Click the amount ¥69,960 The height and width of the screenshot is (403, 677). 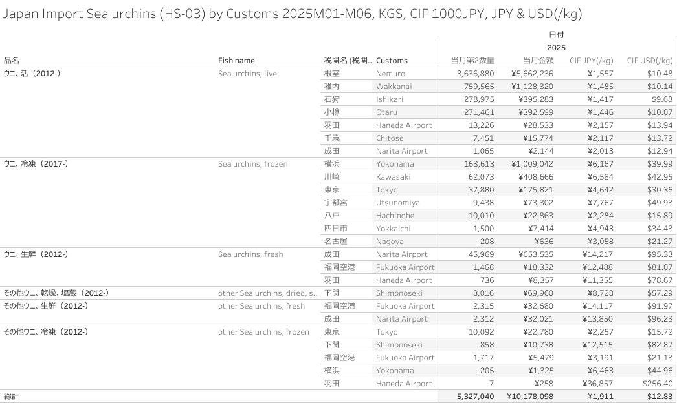(538, 293)
